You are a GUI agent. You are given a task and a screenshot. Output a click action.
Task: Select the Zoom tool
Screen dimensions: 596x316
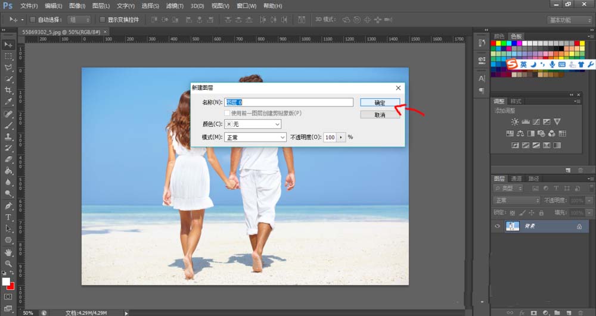click(x=8, y=263)
